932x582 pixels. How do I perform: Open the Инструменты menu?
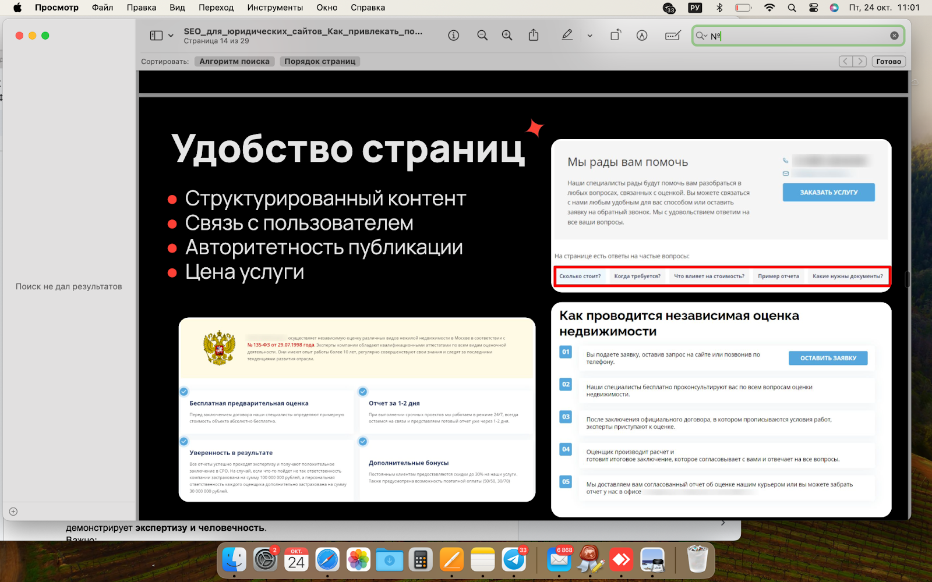tap(274, 8)
